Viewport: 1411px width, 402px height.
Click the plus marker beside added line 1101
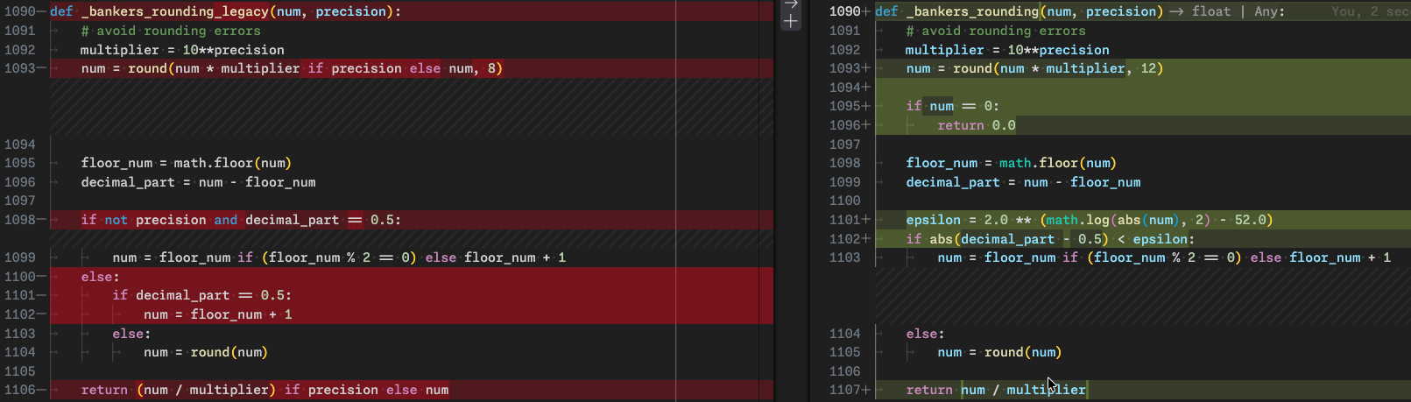click(867, 220)
